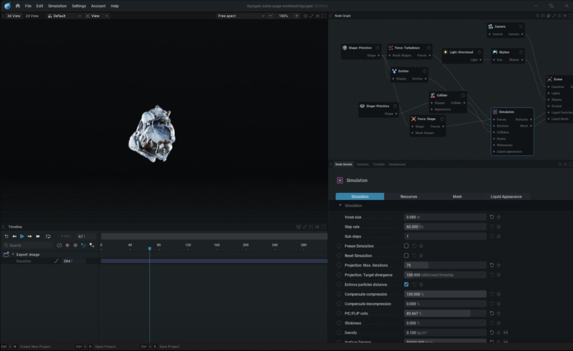Switch to the Liquid Appearance tab
This screenshot has width=573, height=351.
(x=506, y=197)
